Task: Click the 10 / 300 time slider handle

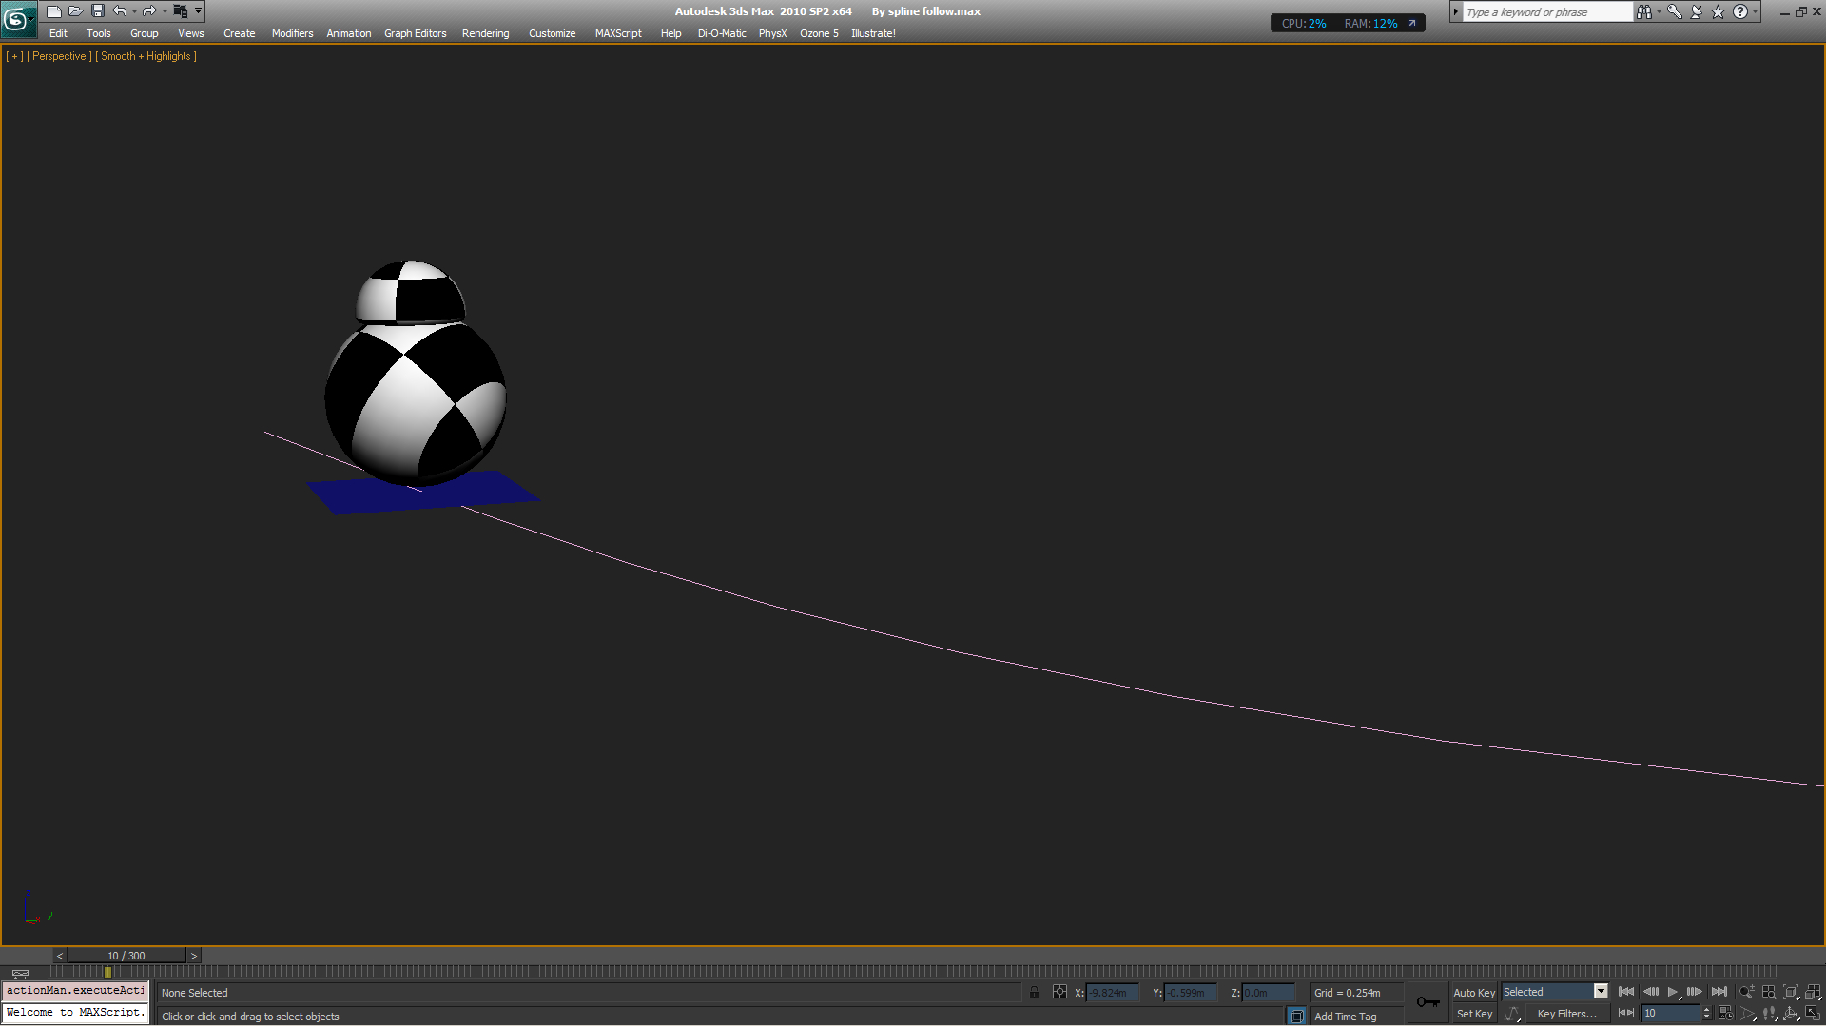Action: coord(126,956)
